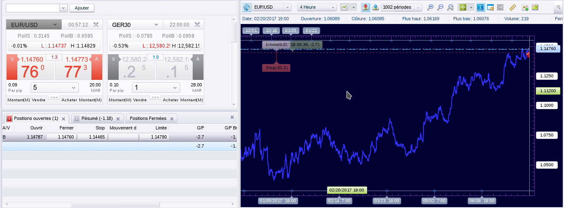Screen dimensions: 564x208
Task: Toggle the highlighted red arrow chart button
Action: click(366, 7)
